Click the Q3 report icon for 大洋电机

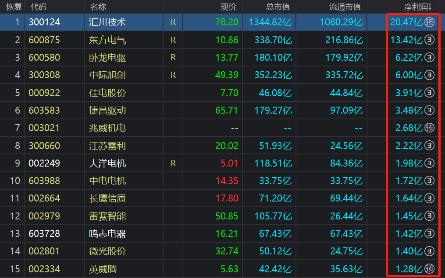click(x=429, y=163)
